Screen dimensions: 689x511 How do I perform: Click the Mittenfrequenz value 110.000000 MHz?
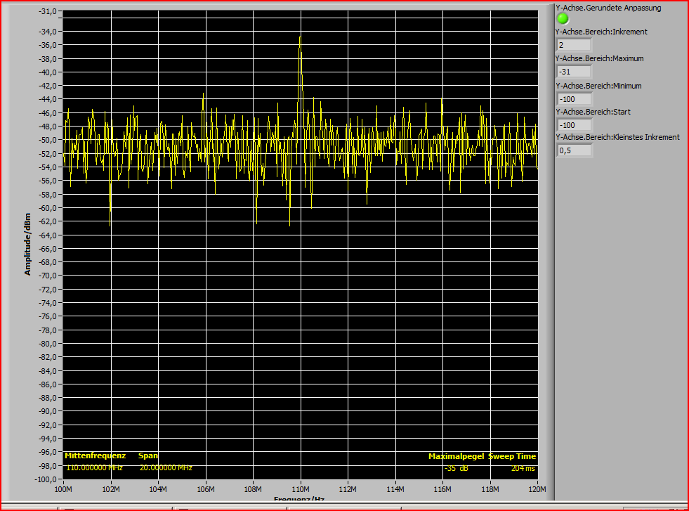95,467
